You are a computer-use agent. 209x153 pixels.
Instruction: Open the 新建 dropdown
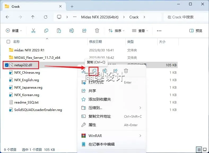(14, 31)
